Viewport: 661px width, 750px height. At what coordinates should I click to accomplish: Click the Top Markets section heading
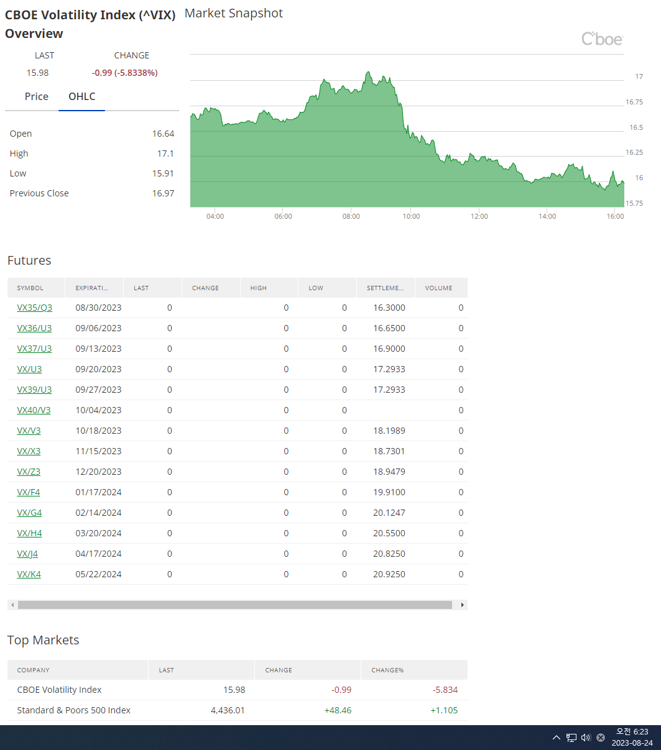44,640
